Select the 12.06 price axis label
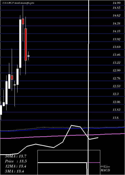The width and height of the screenshot is (125, 175). (x=116, y=102)
